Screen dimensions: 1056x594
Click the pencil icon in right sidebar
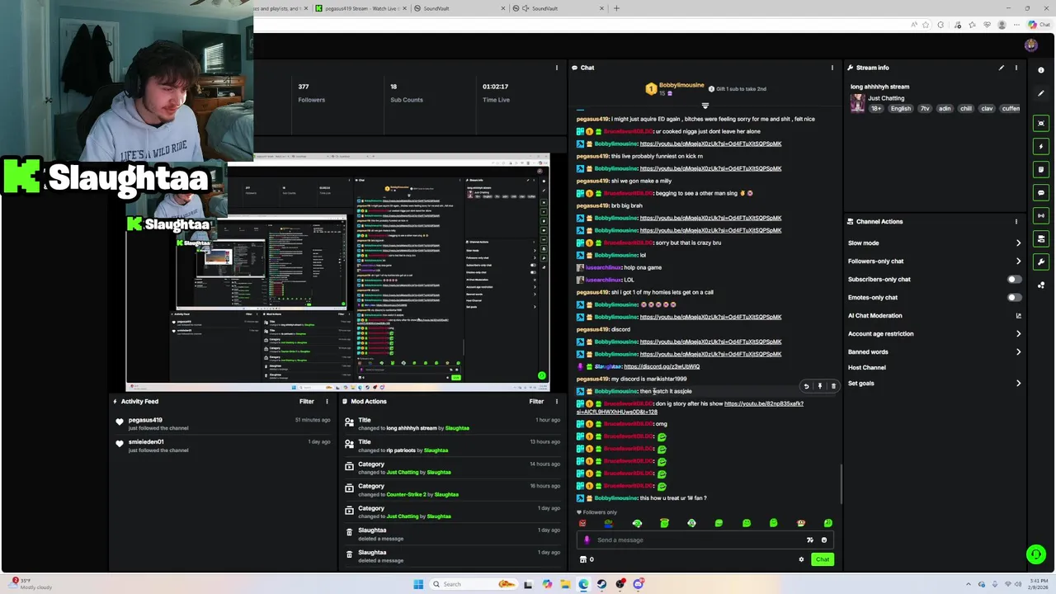tap(1041, 94)
